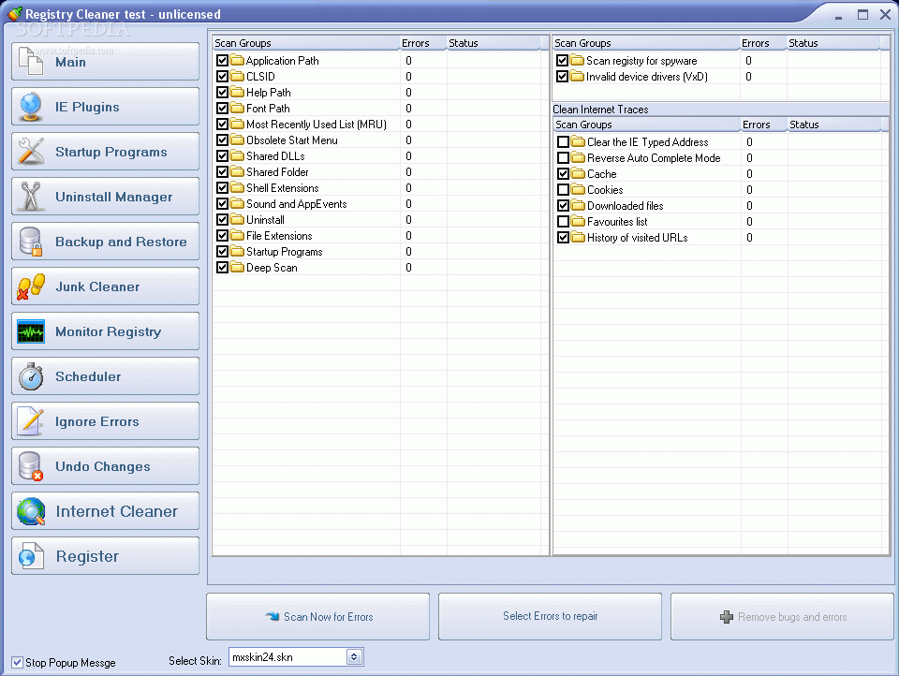Screen dimensions: 899x676
Task: Click left Scan Groups column header
Action: pos(305,43)
